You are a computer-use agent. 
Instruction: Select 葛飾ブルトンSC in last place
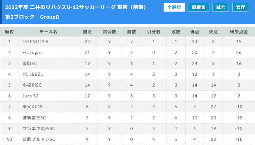tap(39, 139)
